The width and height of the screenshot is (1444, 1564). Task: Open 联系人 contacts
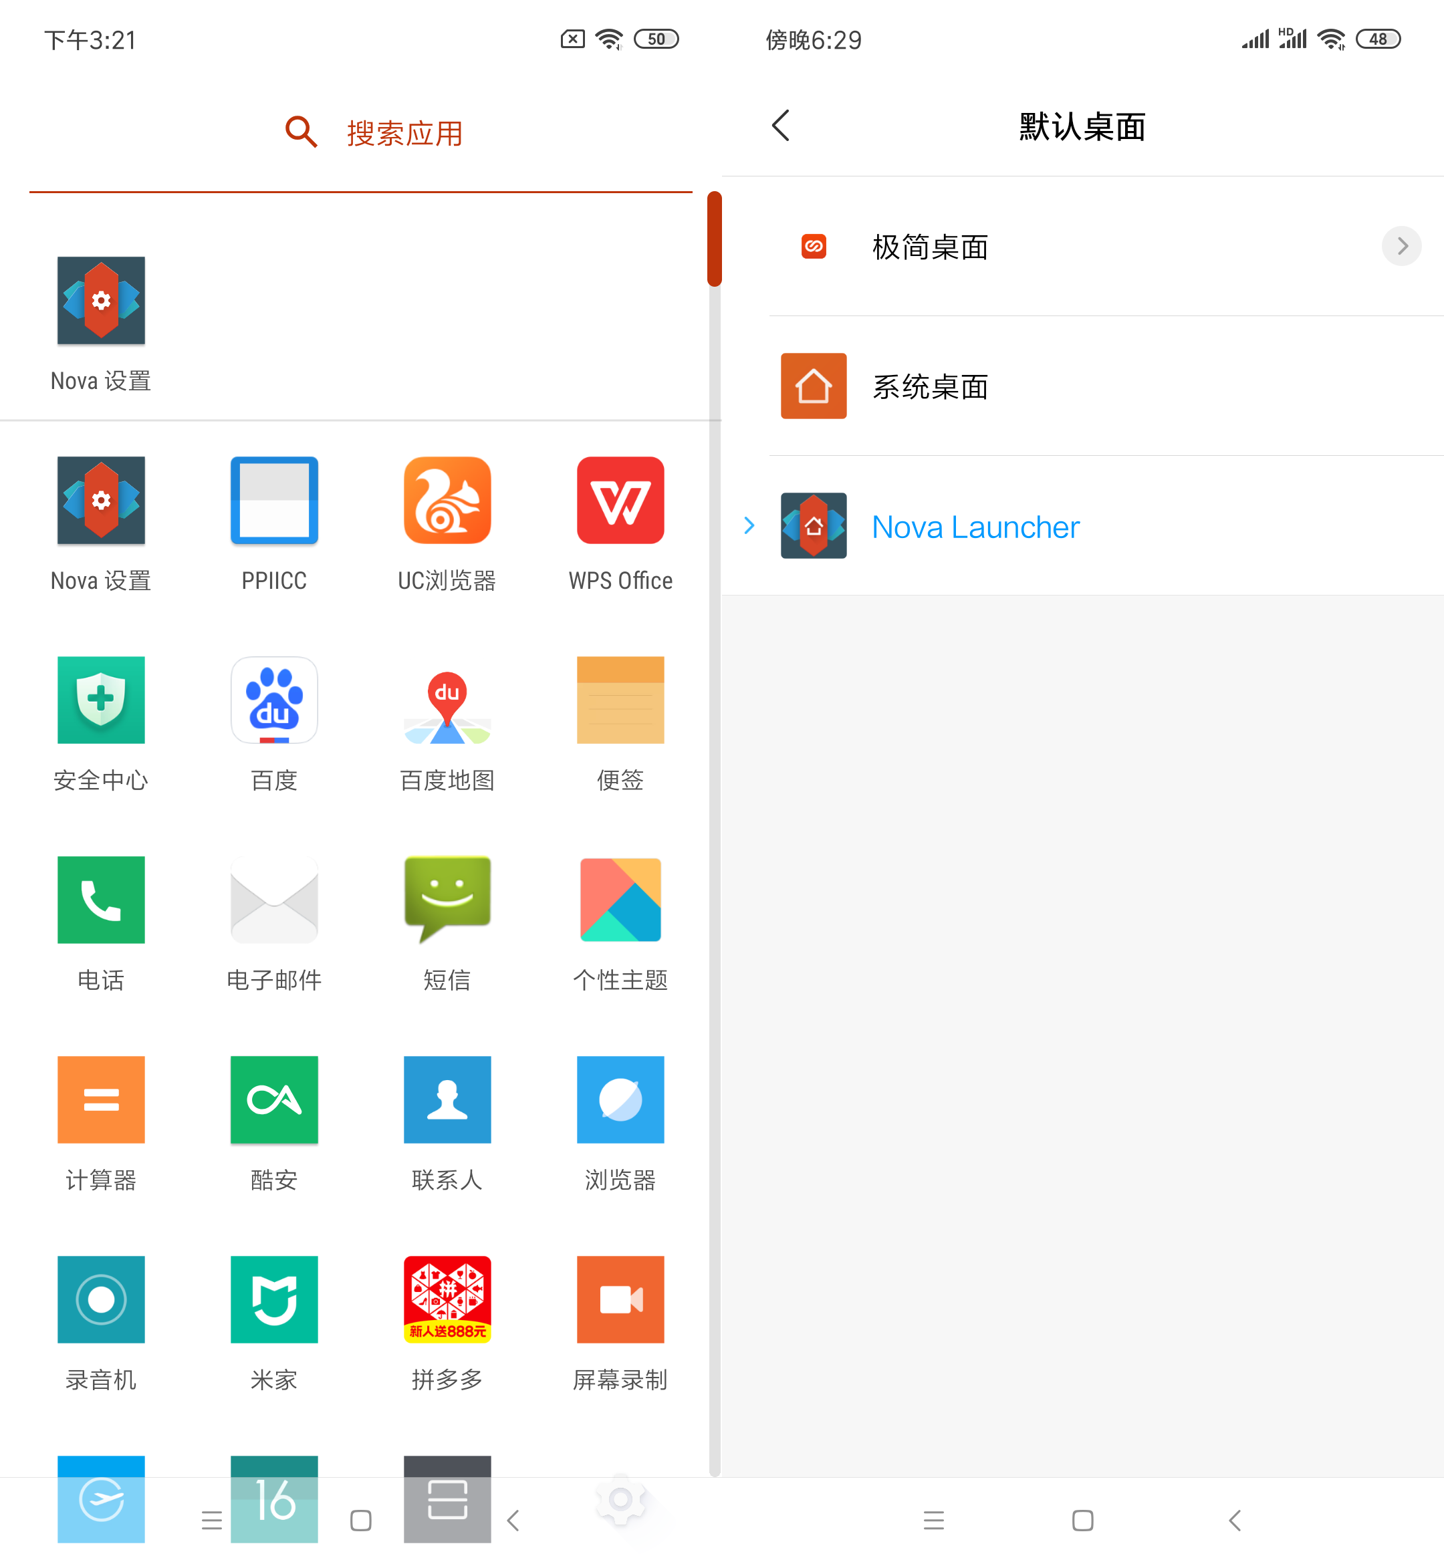coord(447,1124)
